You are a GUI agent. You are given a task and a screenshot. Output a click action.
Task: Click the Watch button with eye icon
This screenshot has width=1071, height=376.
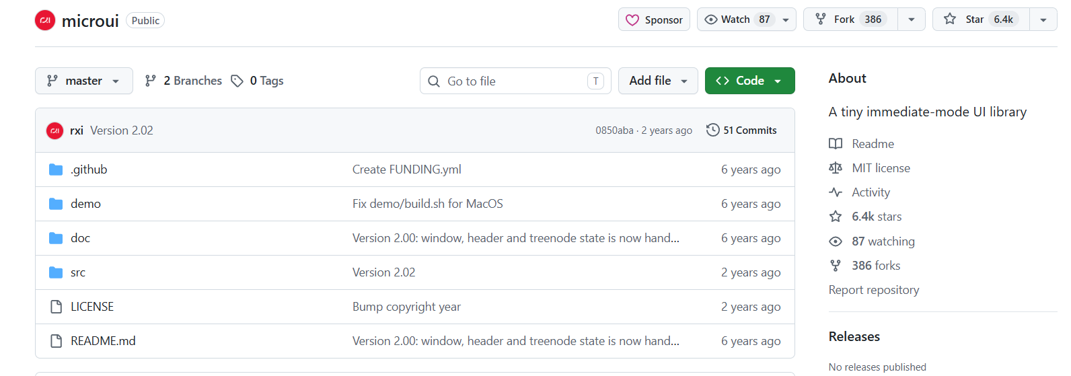click(737, 20)
